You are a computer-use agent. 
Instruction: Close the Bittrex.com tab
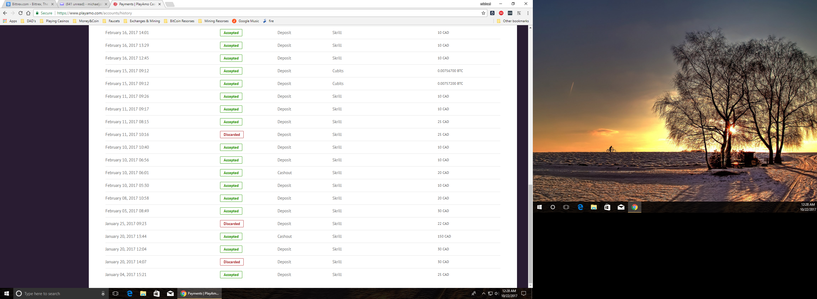coord(52,4)
